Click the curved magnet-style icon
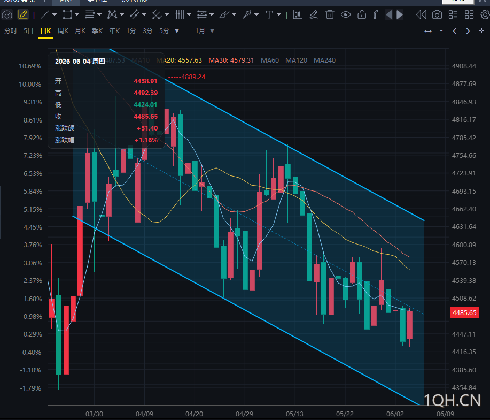The image size is (490, 420). 376,14
